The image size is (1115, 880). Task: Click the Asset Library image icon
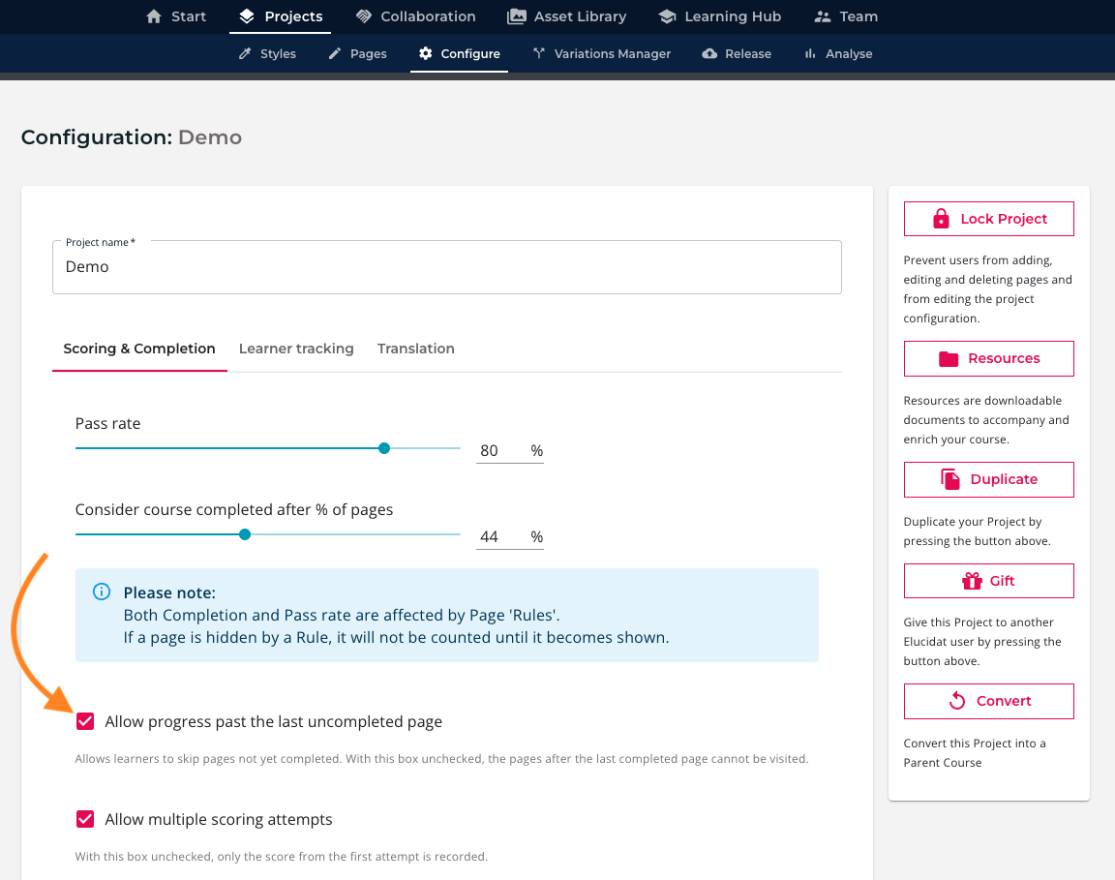click(x=517, y=16)
